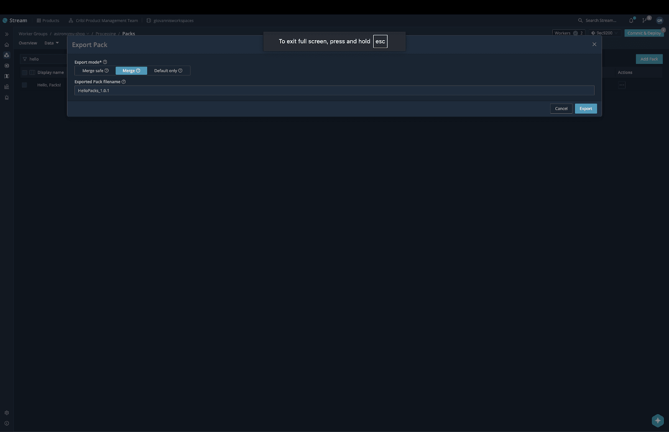Open the Settings gear in sidebar
669x432 pixels.
(7, 413)
